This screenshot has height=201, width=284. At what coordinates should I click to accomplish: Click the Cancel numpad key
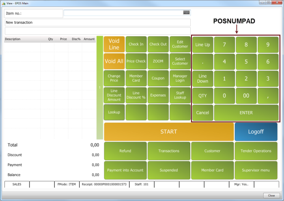202,113
